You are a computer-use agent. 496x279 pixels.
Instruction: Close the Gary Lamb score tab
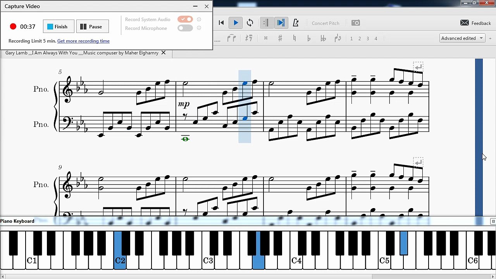point(164,53)
